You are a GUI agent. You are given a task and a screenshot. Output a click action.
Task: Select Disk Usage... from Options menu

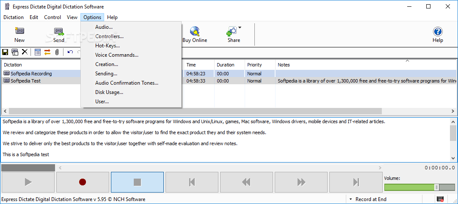pos(132,92)
